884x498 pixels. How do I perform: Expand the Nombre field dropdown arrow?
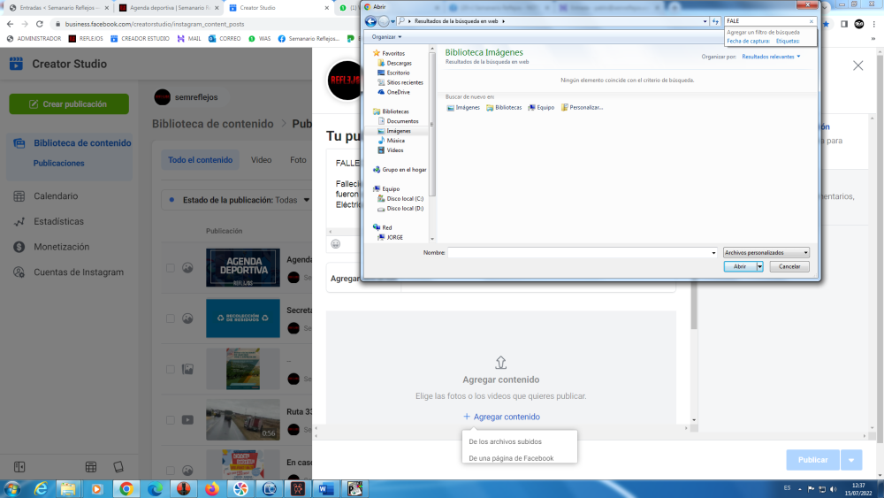pos(713,253)
